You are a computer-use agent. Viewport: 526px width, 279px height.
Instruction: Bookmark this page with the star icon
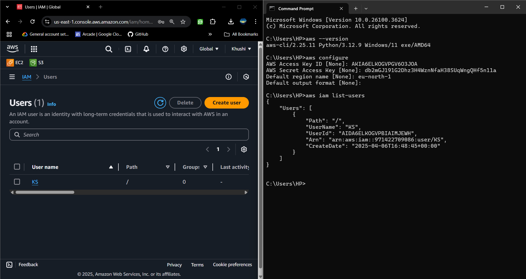point(183,22)
